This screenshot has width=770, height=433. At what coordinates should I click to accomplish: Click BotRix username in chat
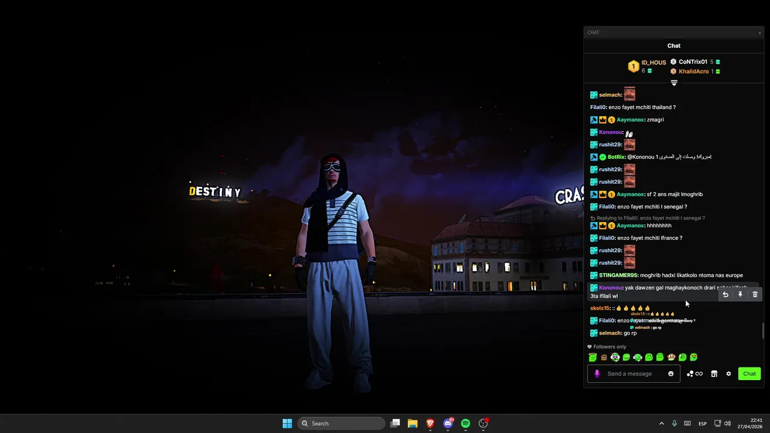point(616,157)
